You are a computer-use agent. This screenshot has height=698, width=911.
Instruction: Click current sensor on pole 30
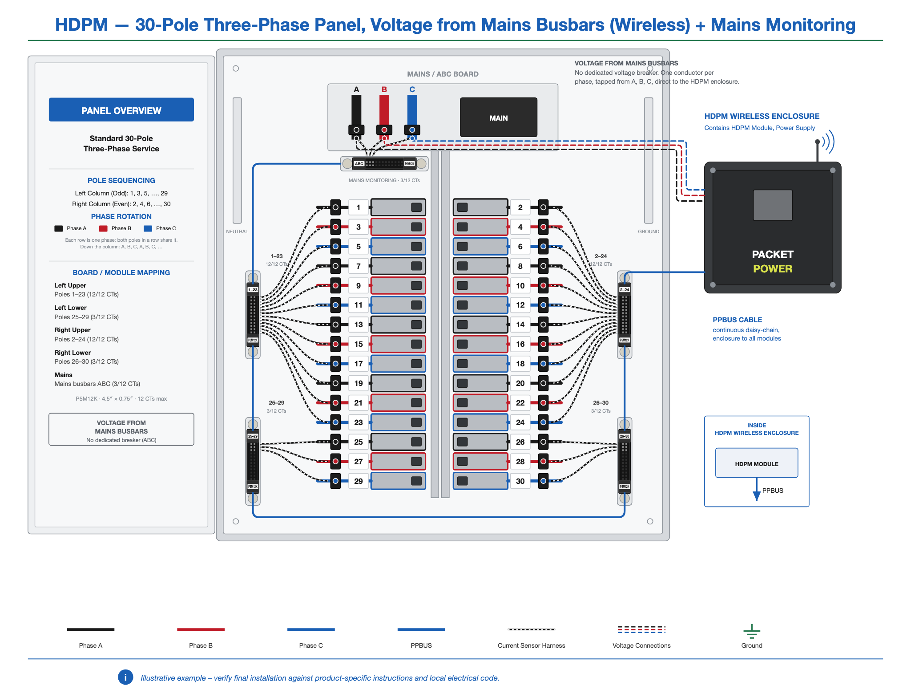pos(543,481)
